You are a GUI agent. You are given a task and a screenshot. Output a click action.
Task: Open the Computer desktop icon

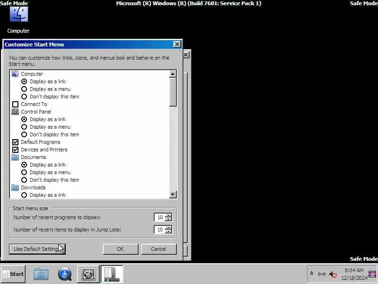point(18,20)
